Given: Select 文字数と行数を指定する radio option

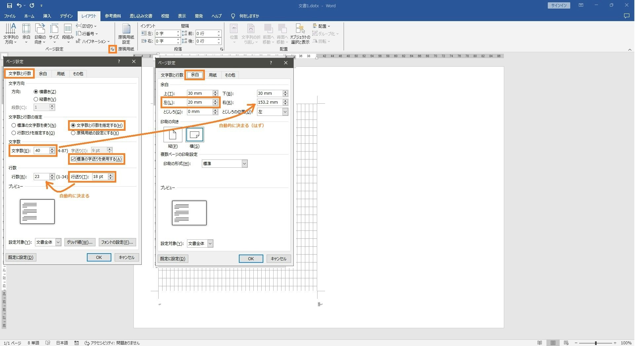Looking at the screenshot, I should coord(73,125).
